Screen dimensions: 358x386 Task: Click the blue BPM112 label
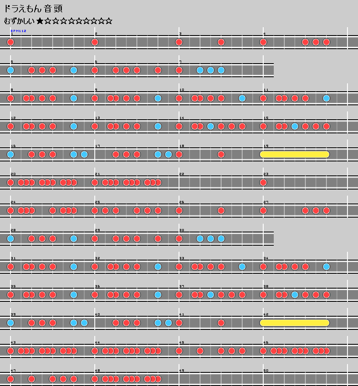point(18,31)
